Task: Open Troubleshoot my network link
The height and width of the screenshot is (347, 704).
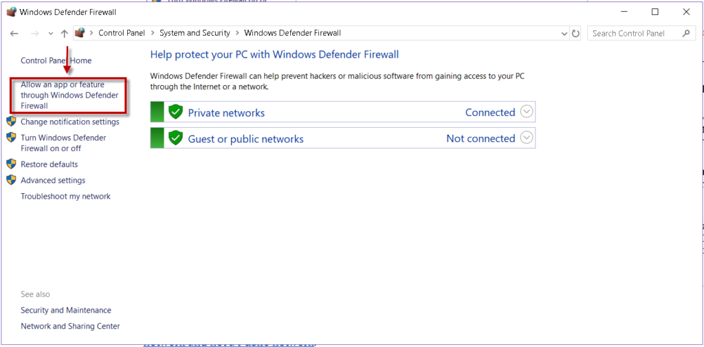Action: 65,196
